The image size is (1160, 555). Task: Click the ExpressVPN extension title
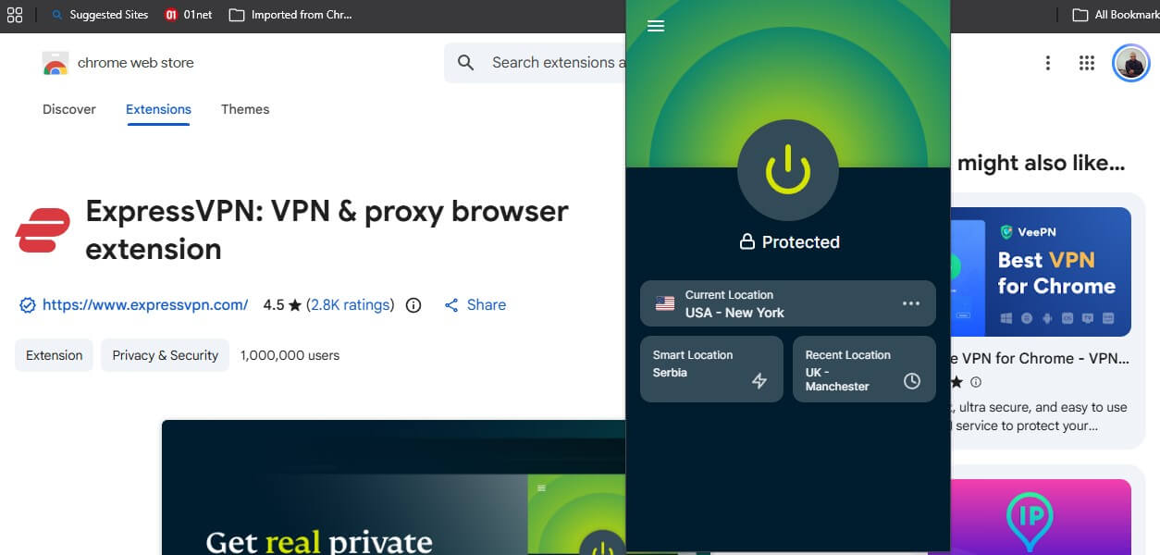(327, 229)
